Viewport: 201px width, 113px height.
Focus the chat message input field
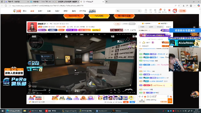[156, 101]
